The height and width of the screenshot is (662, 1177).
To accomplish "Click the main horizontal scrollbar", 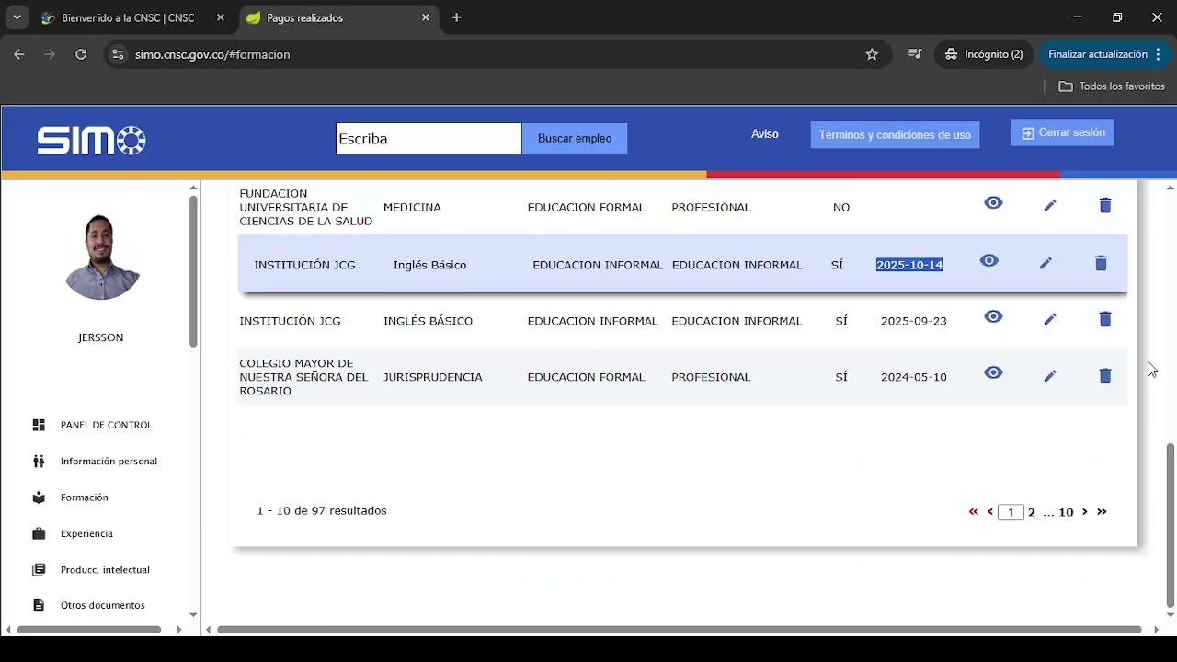I will tap(680, 630).
